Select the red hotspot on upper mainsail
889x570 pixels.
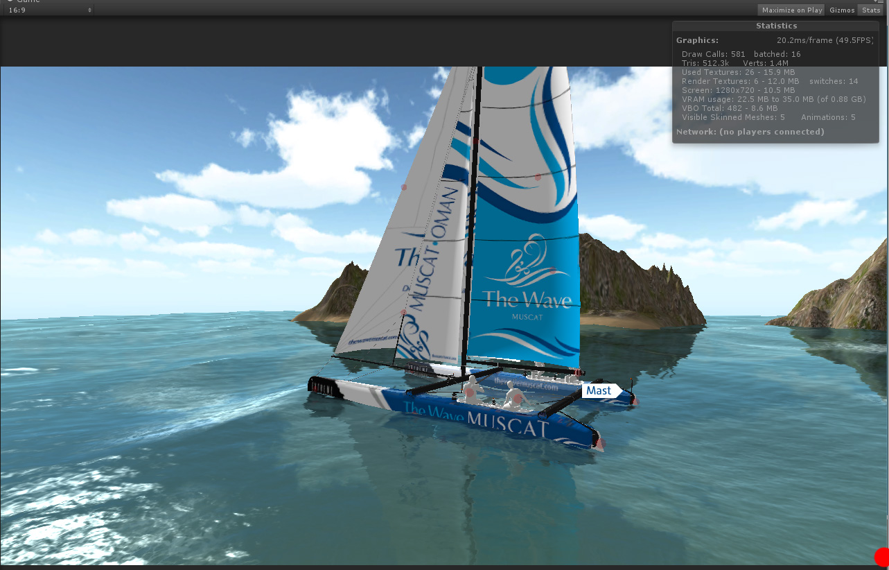538,178
